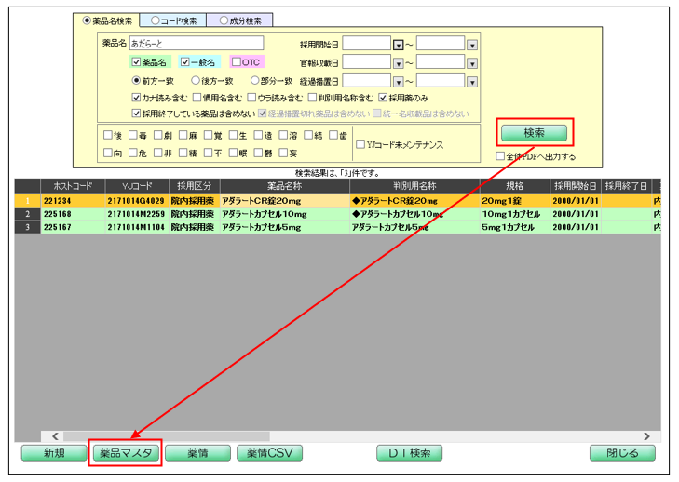Toggle the OTC checkbox
Viewport: 679px width, 482px height.
[237, 62]
